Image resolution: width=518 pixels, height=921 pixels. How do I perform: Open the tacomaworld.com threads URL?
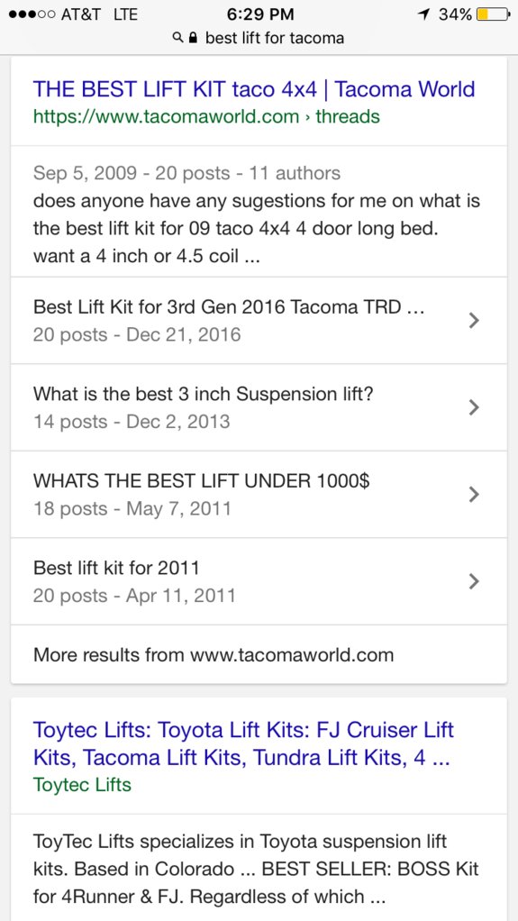click(x=206, y=116)
